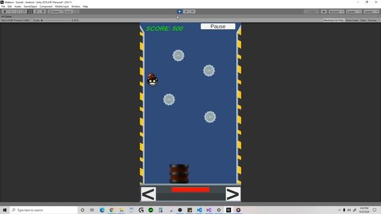Click the wooden barrel at the bottom
This screenshot has height=214, width=381.
pos(179,174)
